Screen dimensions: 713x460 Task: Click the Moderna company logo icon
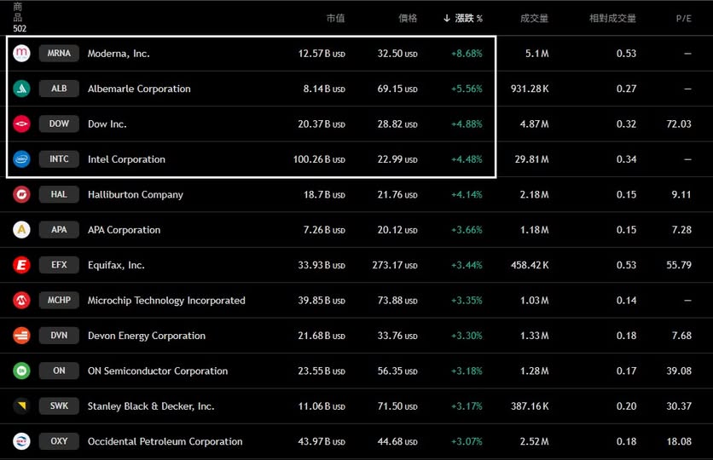click(x=21, y=53)
